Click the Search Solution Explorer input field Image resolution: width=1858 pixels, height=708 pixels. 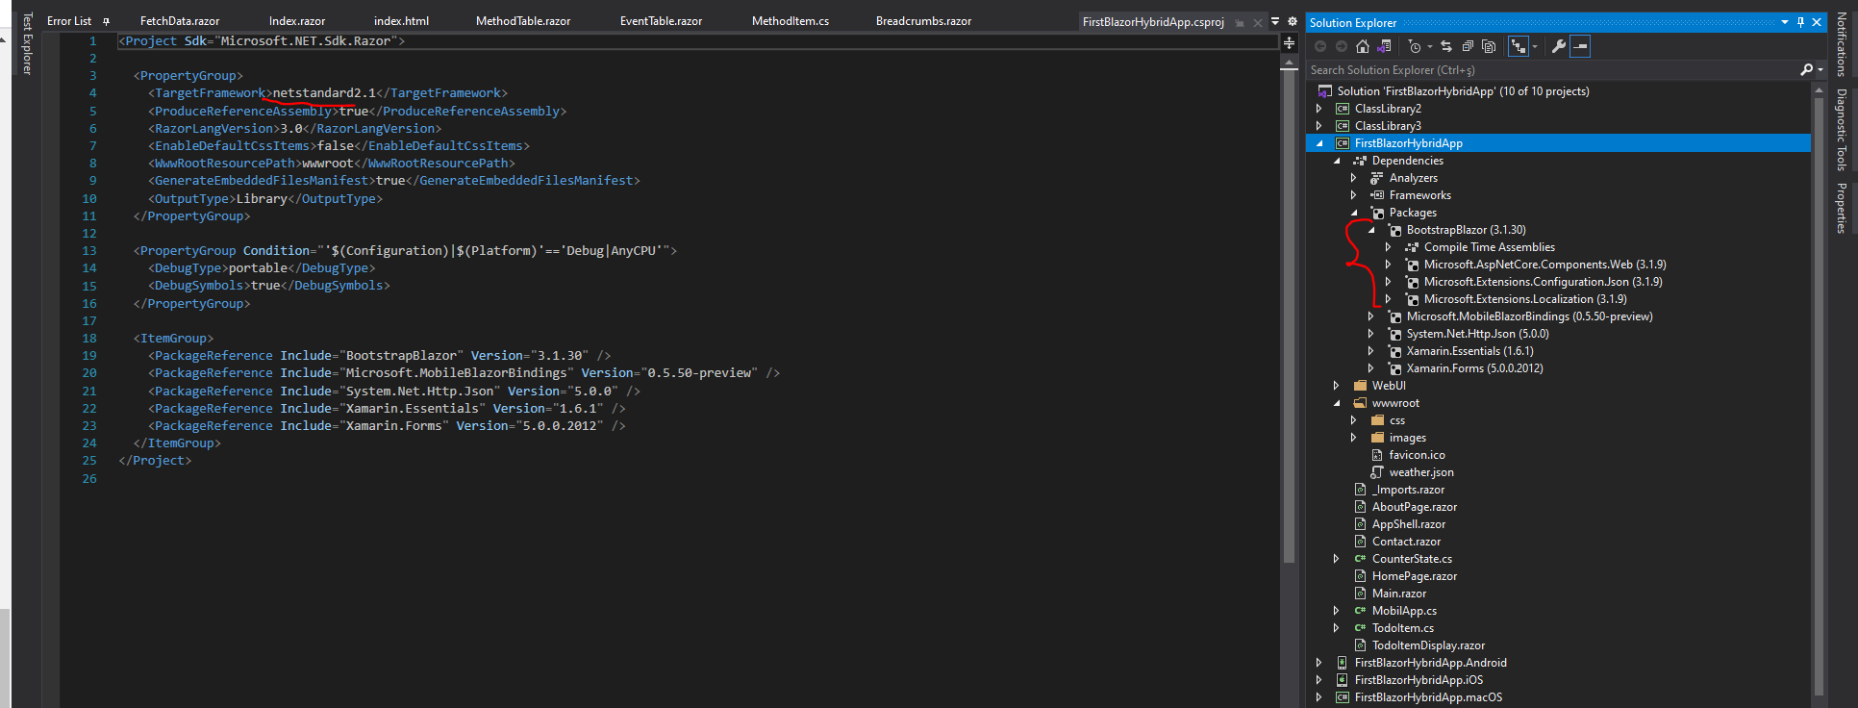point(1552,69)
